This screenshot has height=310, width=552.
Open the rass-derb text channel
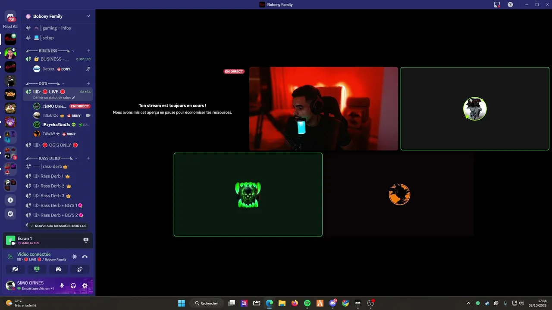click(x=58, y=167)
